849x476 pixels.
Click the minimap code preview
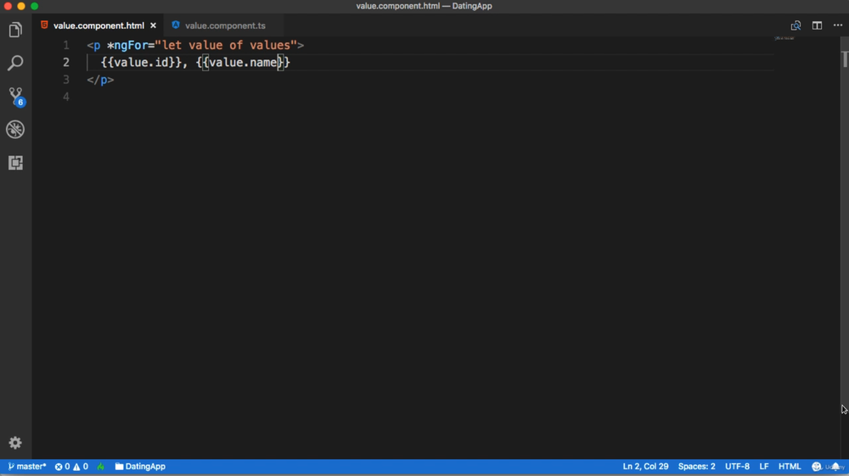point(784,38)
